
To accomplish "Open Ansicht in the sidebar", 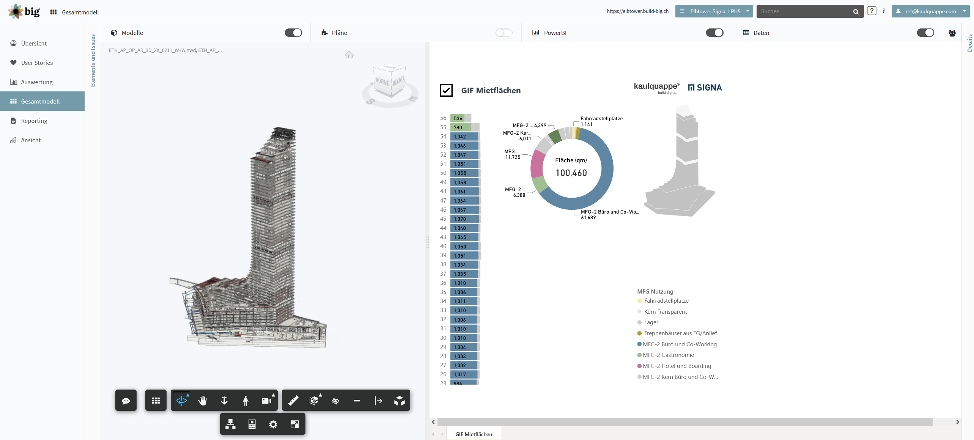I will coord(42,140).
